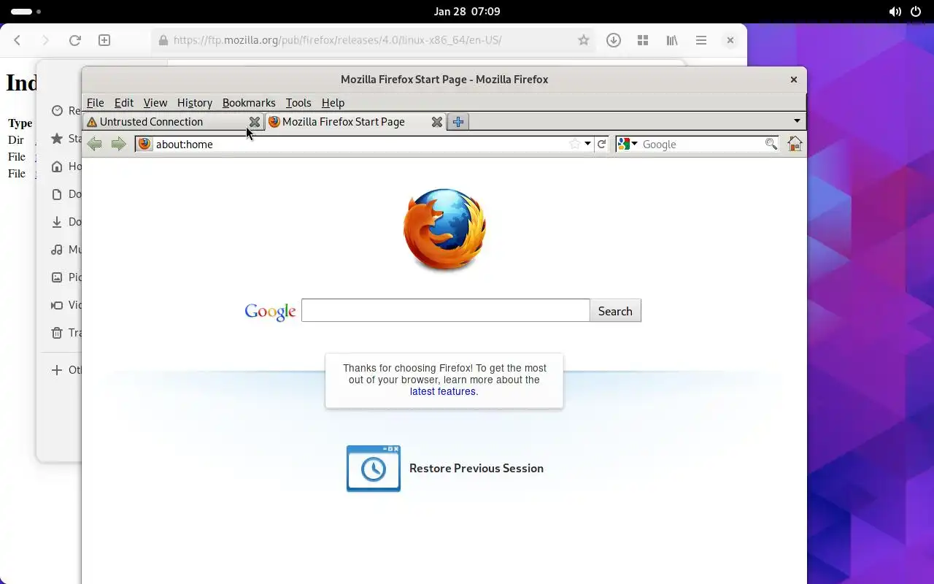Open the Help menu
The image size is (934, 584).
[x=333, y=103]
